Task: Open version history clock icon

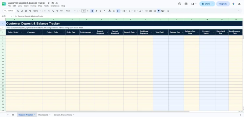Action: click(x=180, y=4)
